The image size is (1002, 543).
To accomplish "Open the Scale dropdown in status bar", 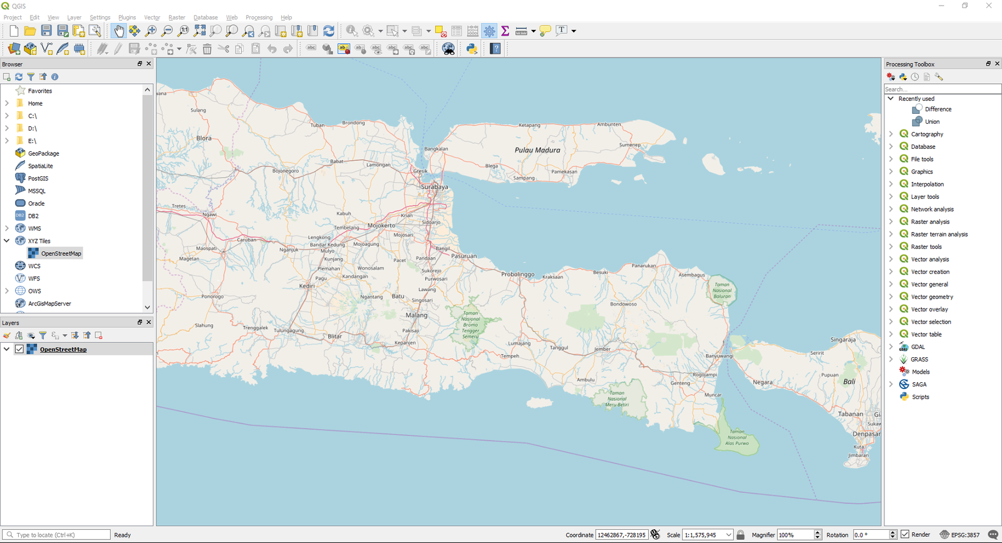I will tap(729, 535).
